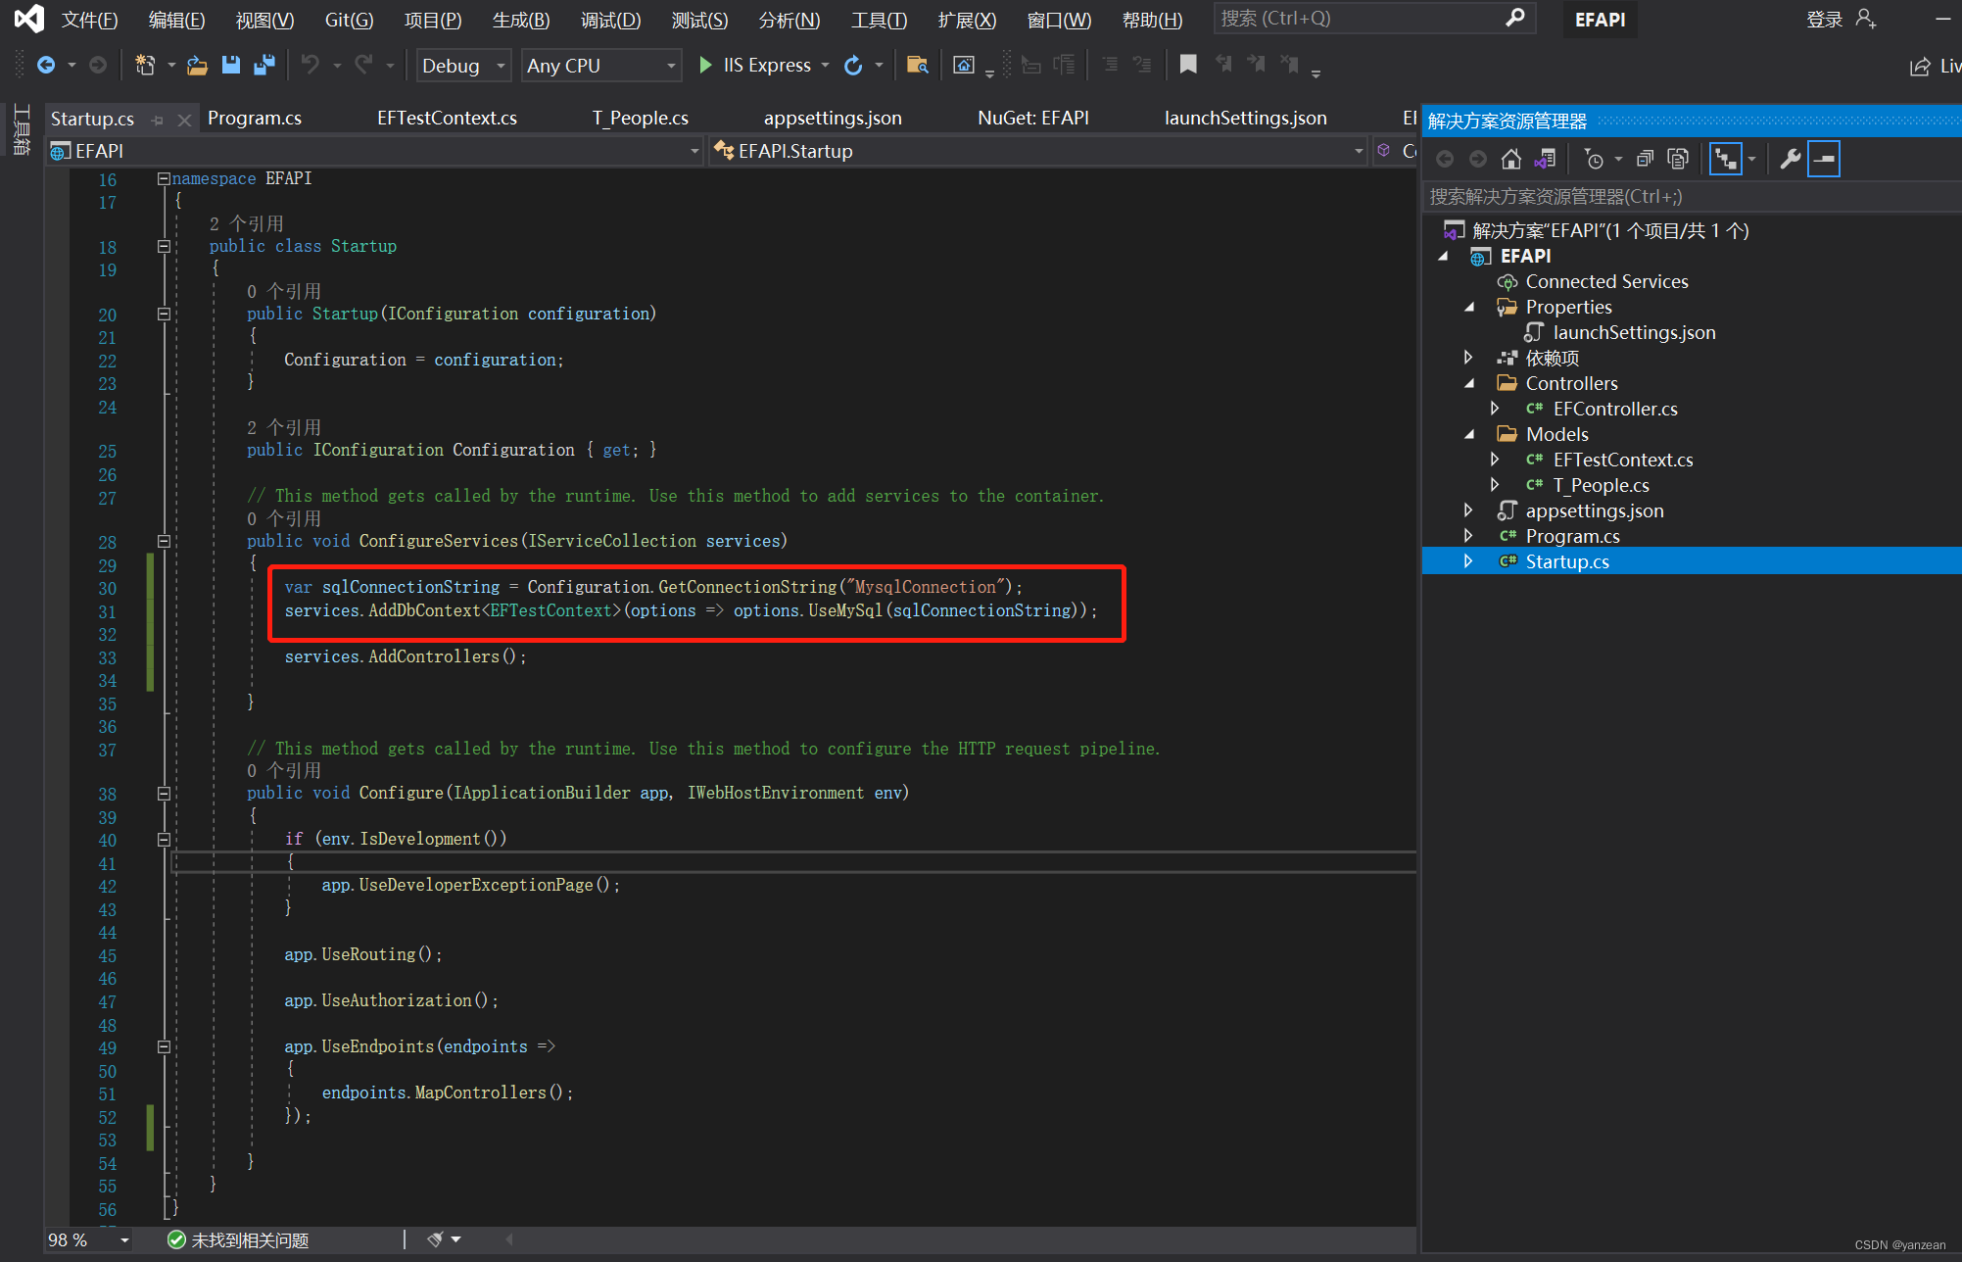This screenshot has width=1962, height=1262.
Task: Click the 登录 sign-in button
Action: [x=1824, y=20]
